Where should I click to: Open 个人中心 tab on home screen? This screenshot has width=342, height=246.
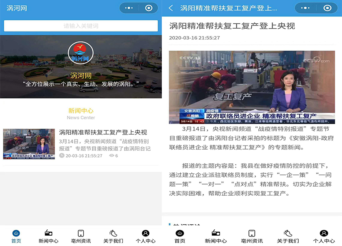pos(145,236)
